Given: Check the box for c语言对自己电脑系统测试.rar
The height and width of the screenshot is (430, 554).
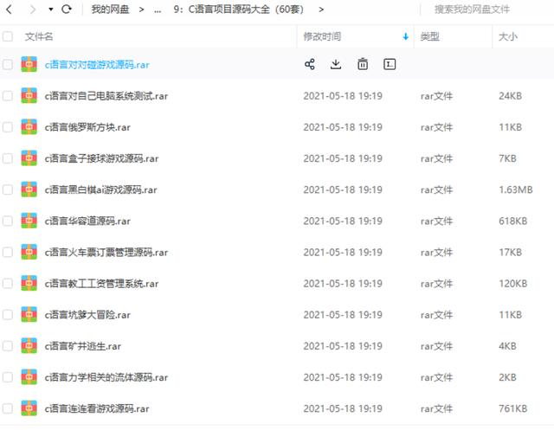Looking at the screenshot, I should [x=8, y=96].
